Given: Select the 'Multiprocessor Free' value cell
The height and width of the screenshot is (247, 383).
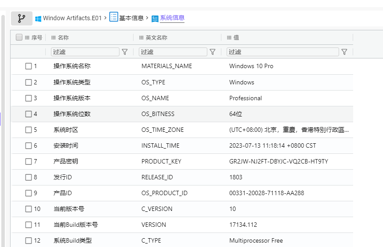Looking at the screenshot, I should 256,241.
